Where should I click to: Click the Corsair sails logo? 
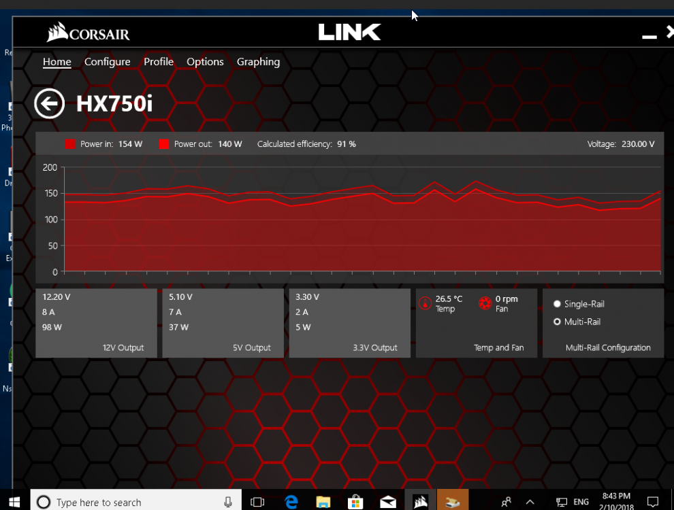click(x=88, y=32)
